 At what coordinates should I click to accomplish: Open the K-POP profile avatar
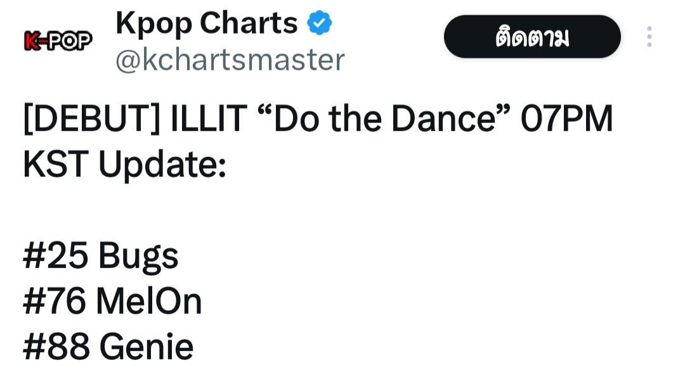(58, 41)
